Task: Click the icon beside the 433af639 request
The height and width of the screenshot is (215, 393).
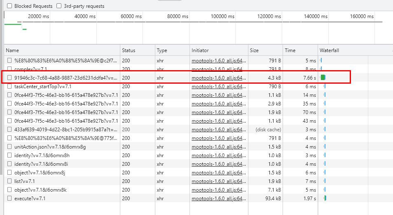Action: click(9, 129)
